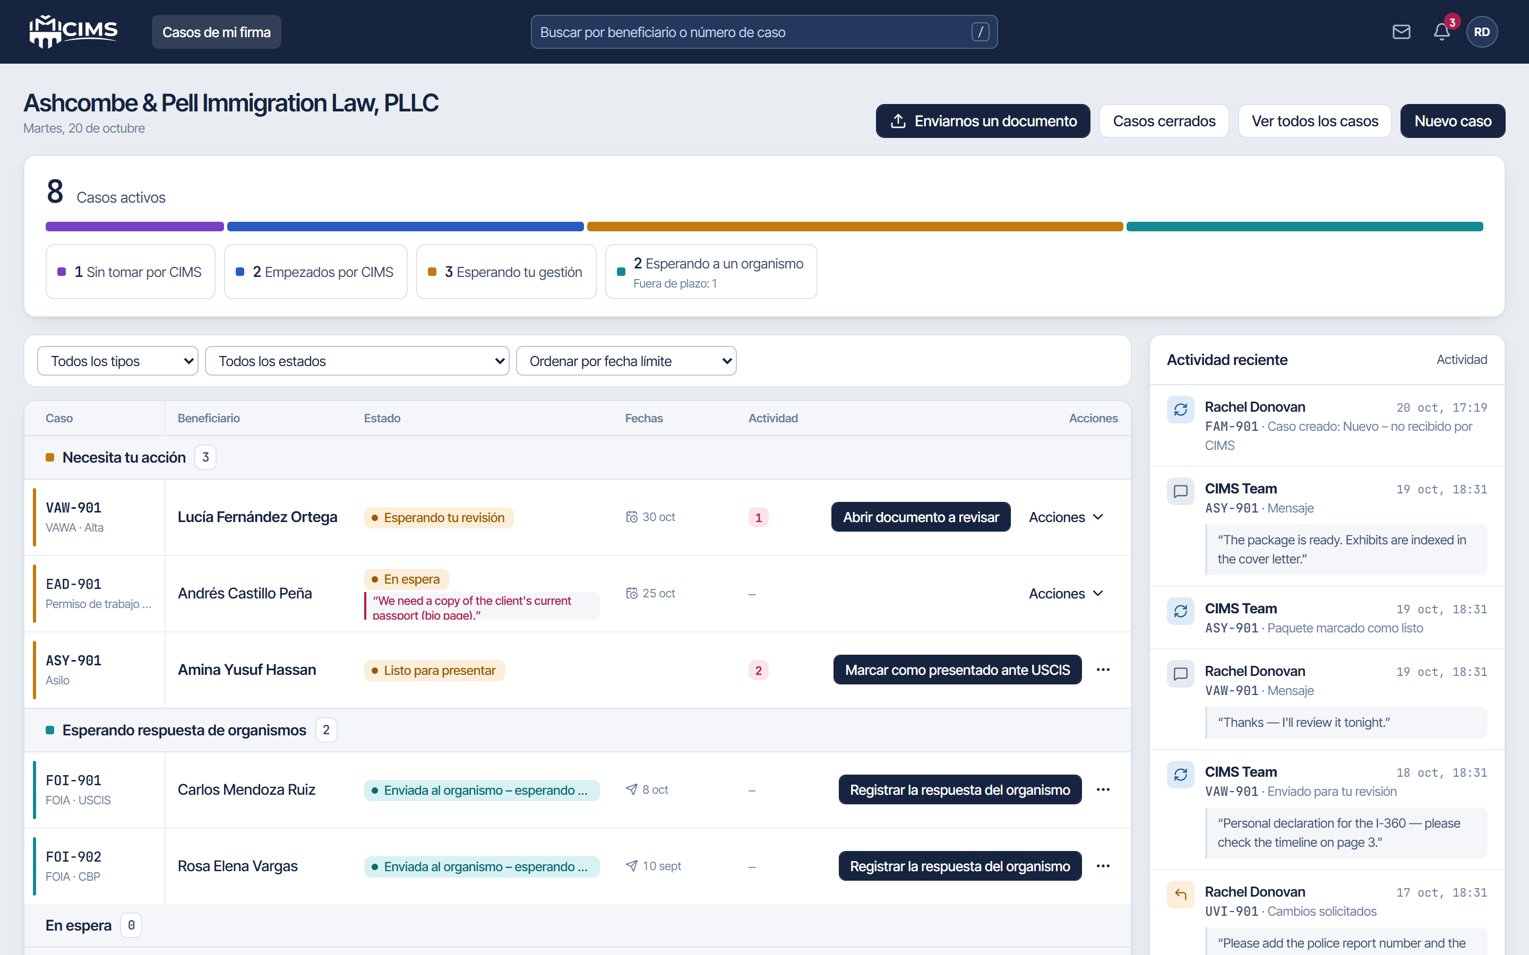Screen dimensions: 1529x955
Task: Open beneficiary Amina Yusuf Hassan
Action: pyautogui.click(x=247, y=670)
